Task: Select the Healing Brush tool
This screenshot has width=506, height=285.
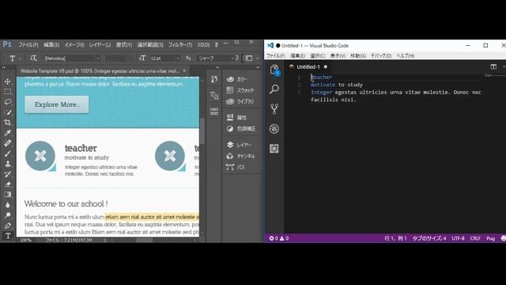Action: click(8, 143)
